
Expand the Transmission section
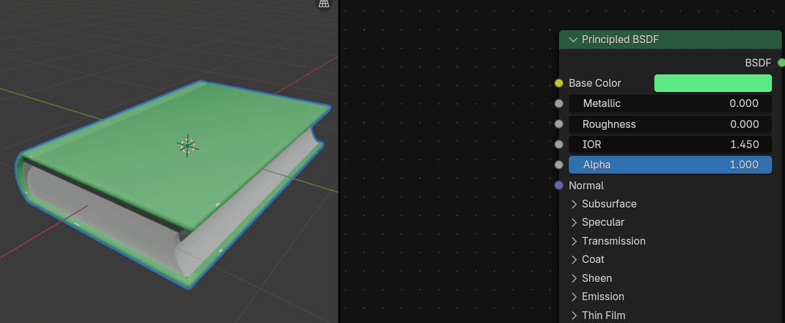[x=575, y=241]
